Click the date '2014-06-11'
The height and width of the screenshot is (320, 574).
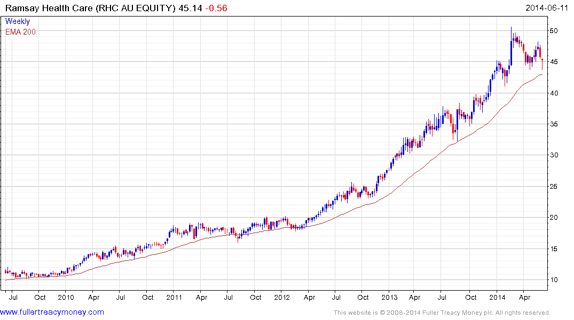(x=547, y=7)
